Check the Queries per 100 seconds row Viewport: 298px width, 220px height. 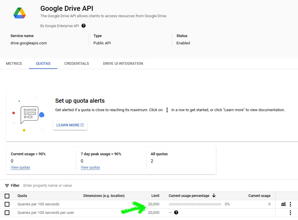pyautogui.click(x=7, y=204)
